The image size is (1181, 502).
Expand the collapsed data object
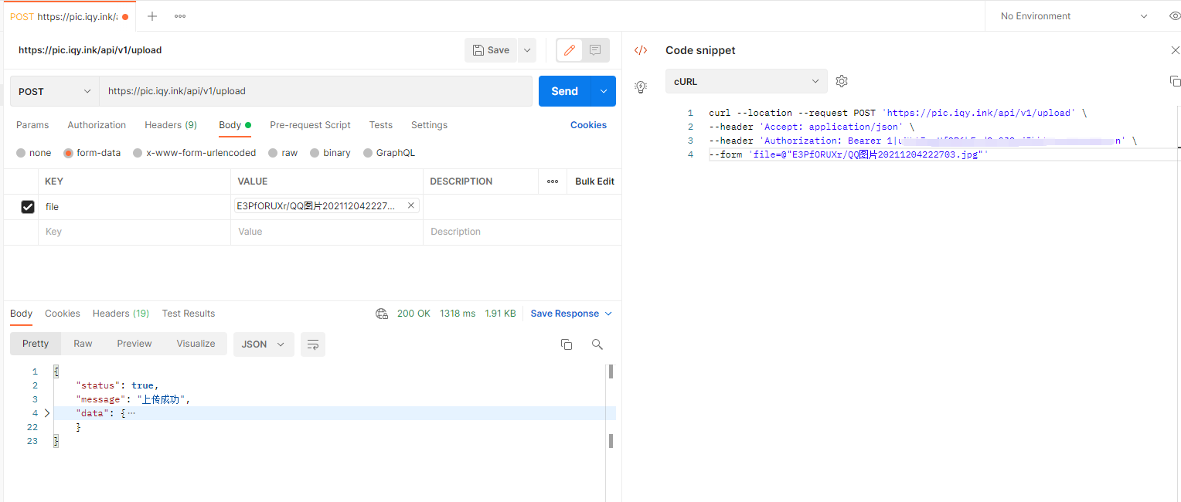coord(46,413)
